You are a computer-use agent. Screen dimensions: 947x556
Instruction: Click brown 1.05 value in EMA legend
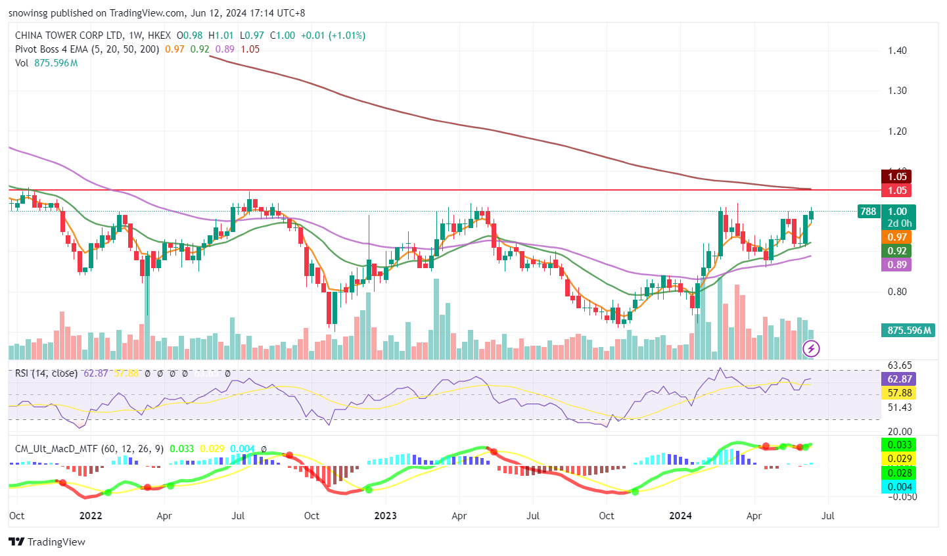coord(250,49)
